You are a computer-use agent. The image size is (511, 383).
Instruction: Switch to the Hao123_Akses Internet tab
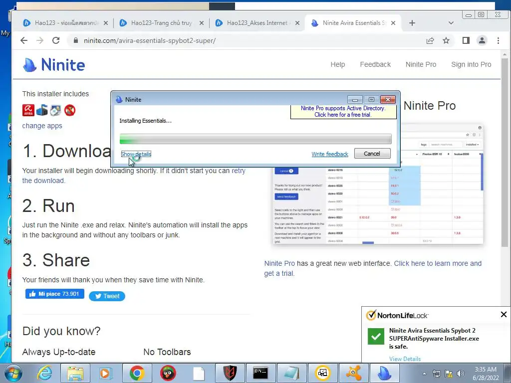257,23
